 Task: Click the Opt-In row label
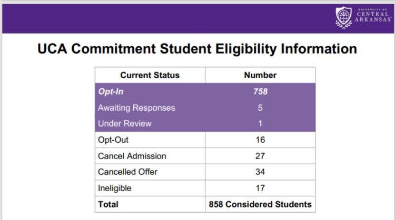tap(111, 92)
